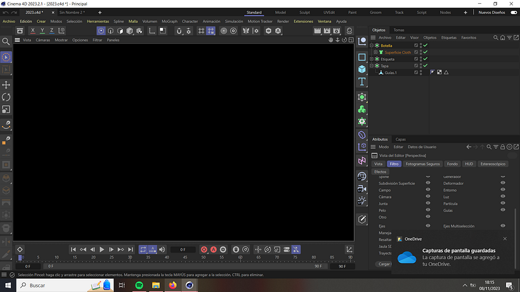Screen dimensions: 520x292
Task: Open Spotify from the taskbar
Action: (x=139, y=286)
